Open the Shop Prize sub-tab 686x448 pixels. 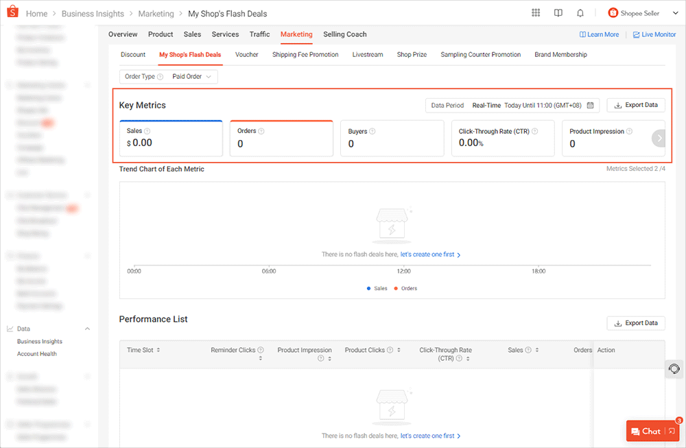[412, 55]
